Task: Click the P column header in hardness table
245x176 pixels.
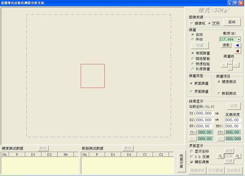Action: tap(17, 154)
